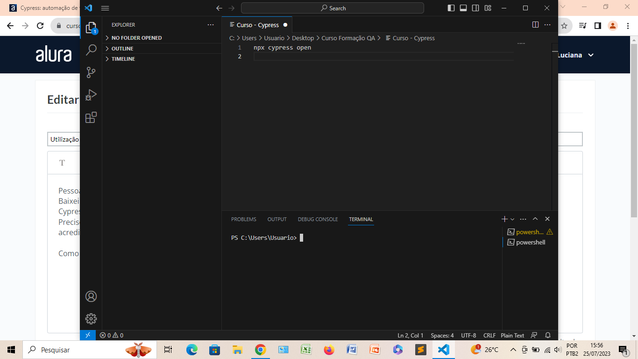
Task: Maximize the terminal panel size
Action: pyautogui.click(x=535, y=219)
